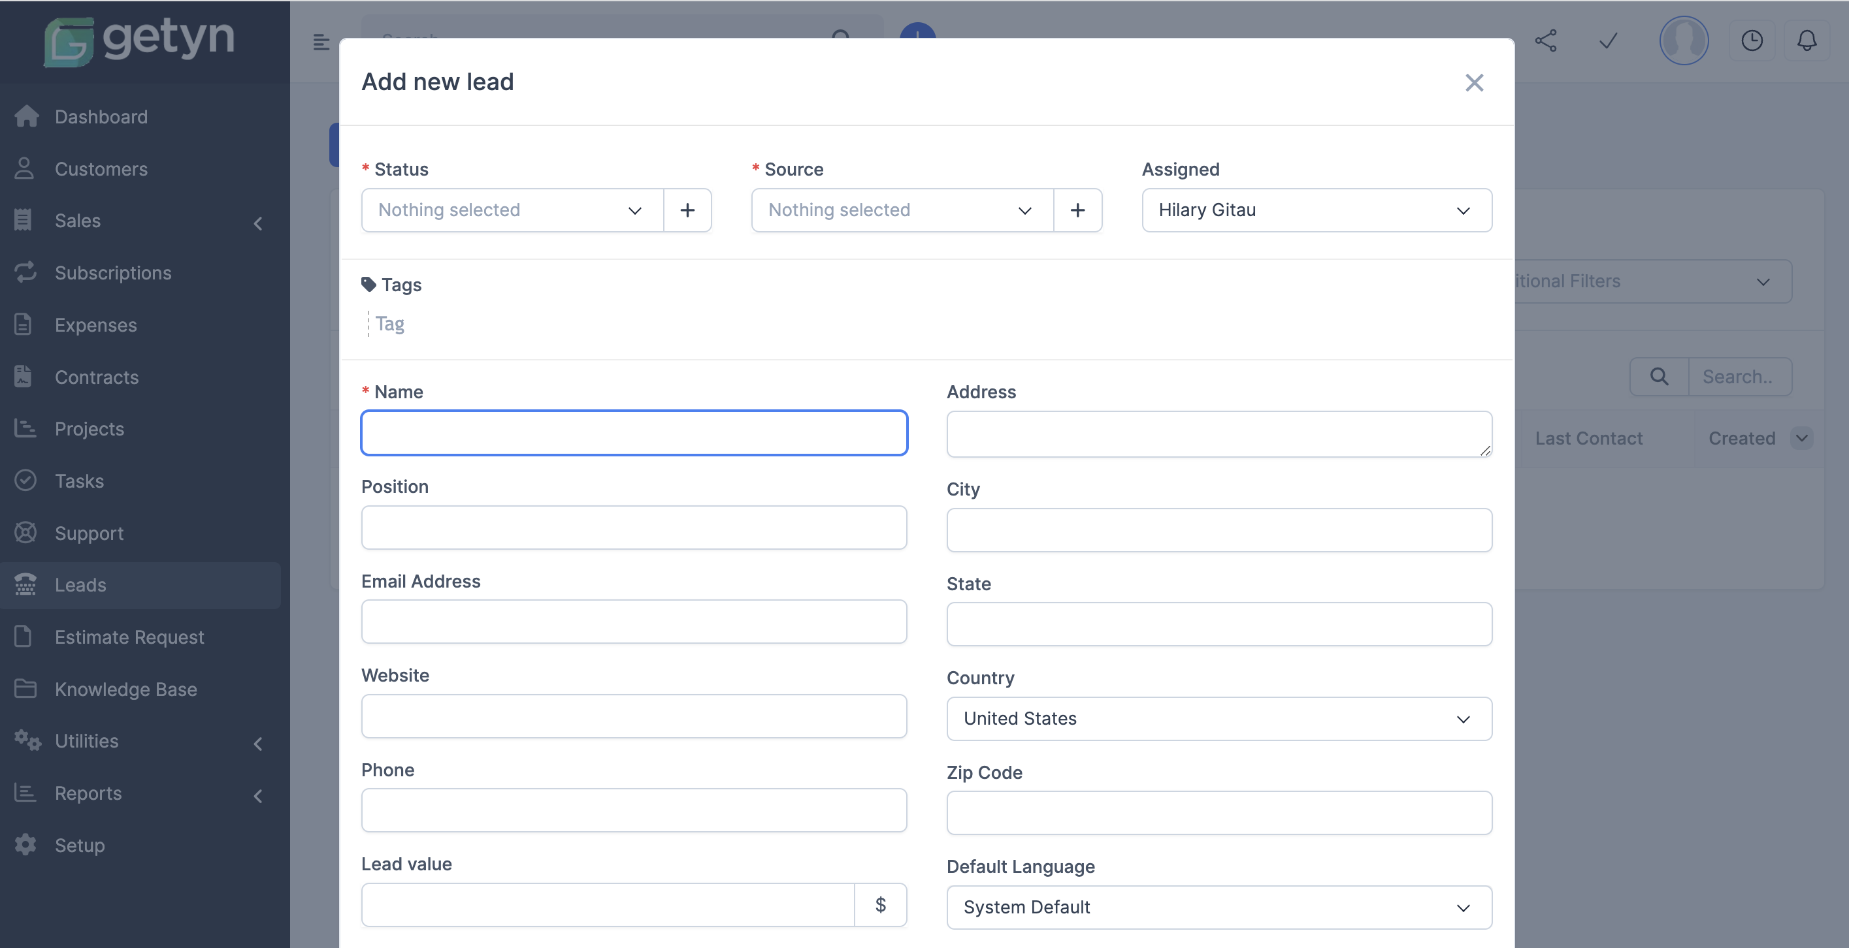This screenshot has height=948, width=1849.
Task: Open the Status dropdown
Action: (x=511, y=210)
